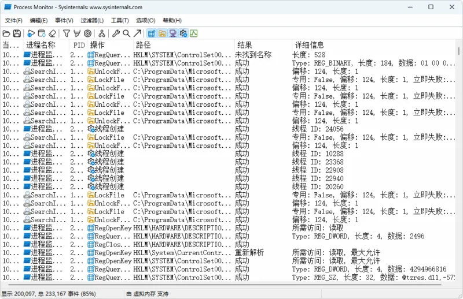Select the row with 线程 ID: 10288

point(229,154)
